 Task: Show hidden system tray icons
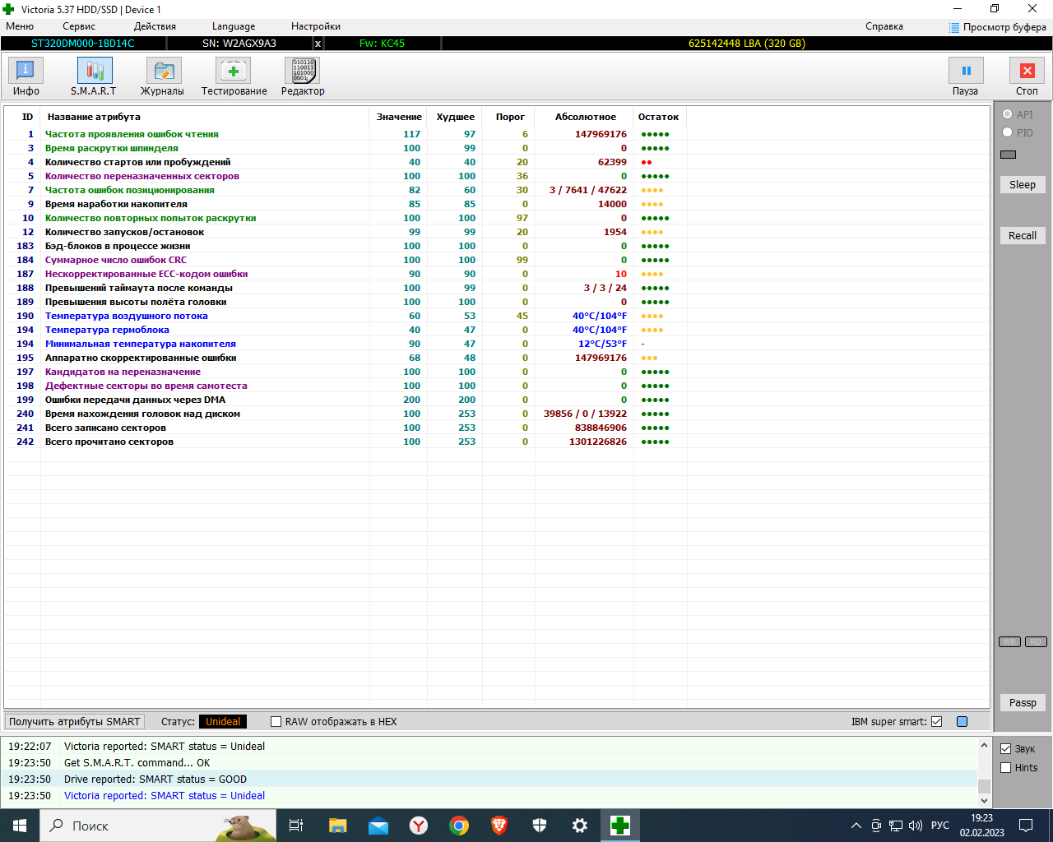(x=856, y=826)
